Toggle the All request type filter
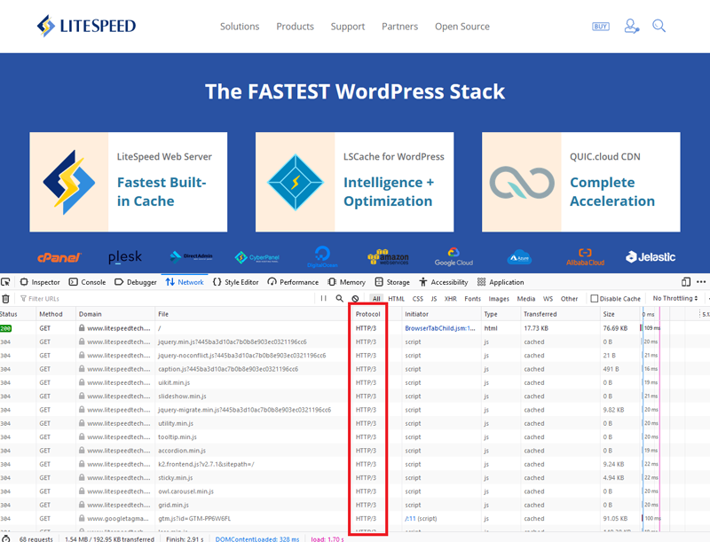 pyautogui.click(x=376, y=299)
